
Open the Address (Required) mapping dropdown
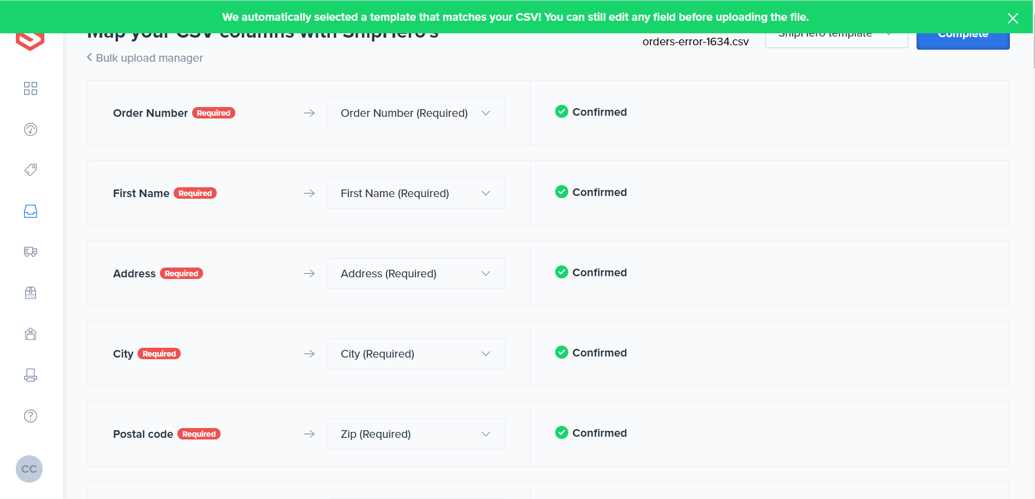(x=416, y=274)
